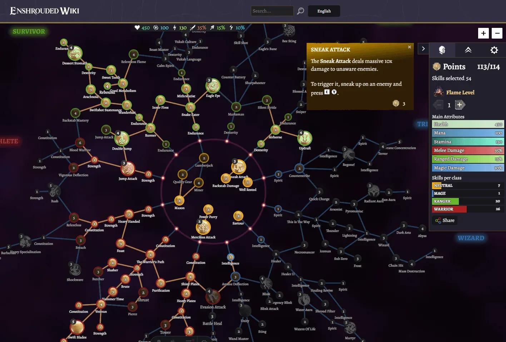
Task: Switch to the helmet skills tab
Action: click(442, 50)
